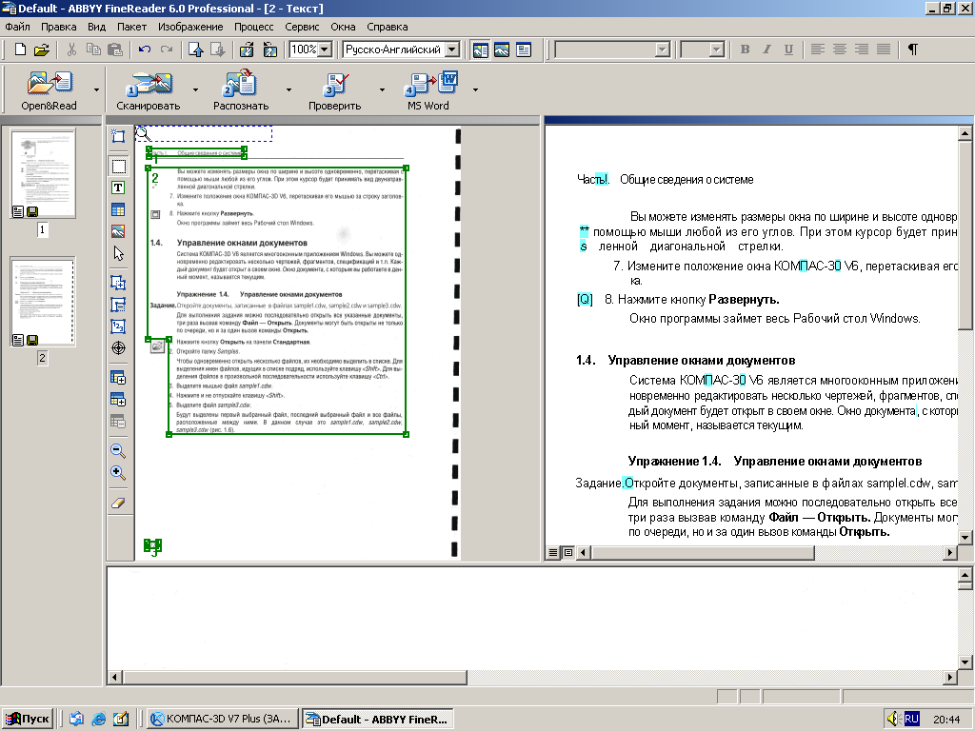Select the Text block tool

tap(118, 188)
